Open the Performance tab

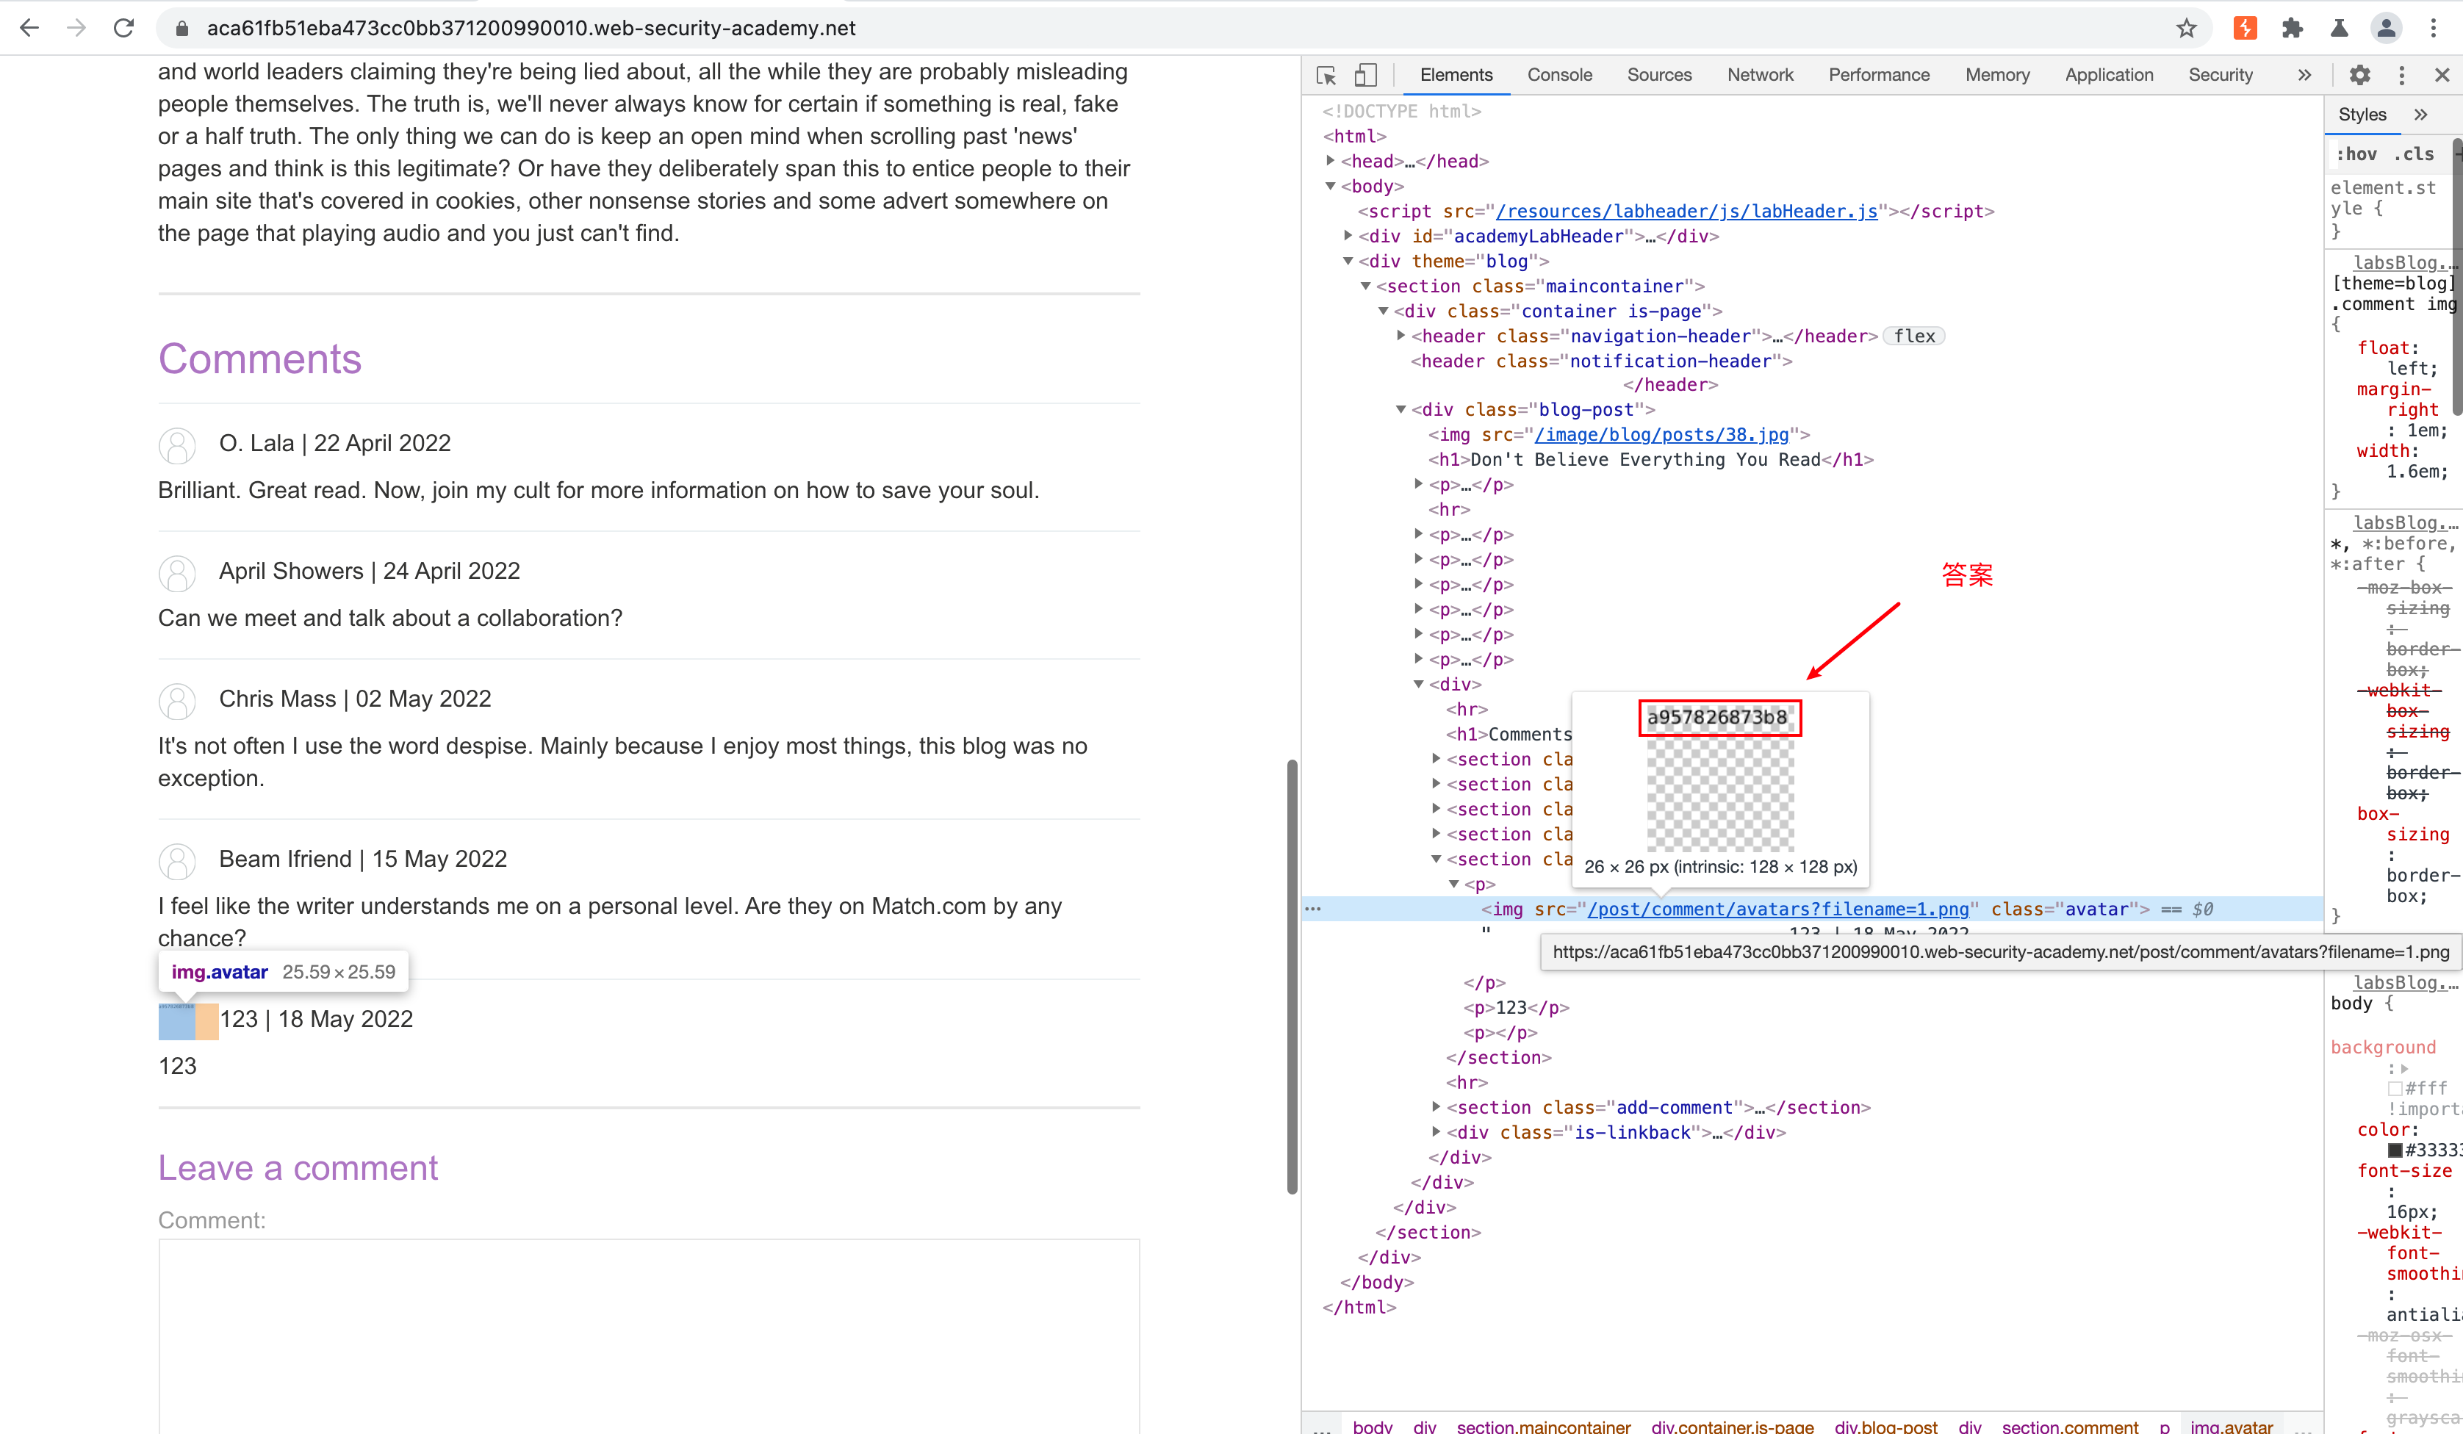[1879, 75]
